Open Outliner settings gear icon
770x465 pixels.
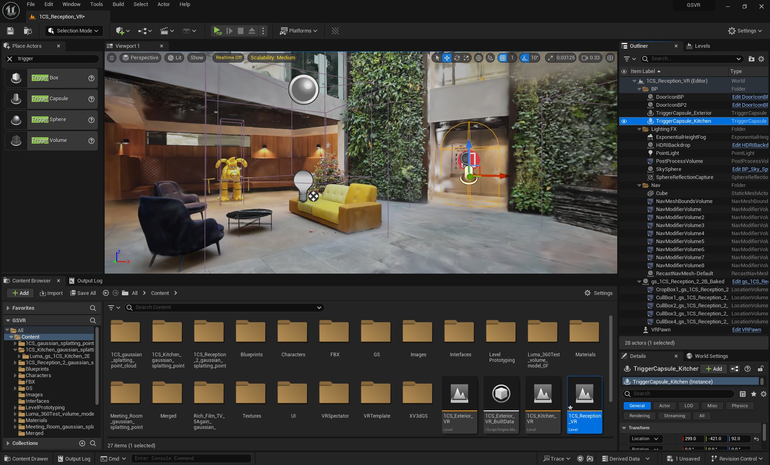click(x=761, y=59)
